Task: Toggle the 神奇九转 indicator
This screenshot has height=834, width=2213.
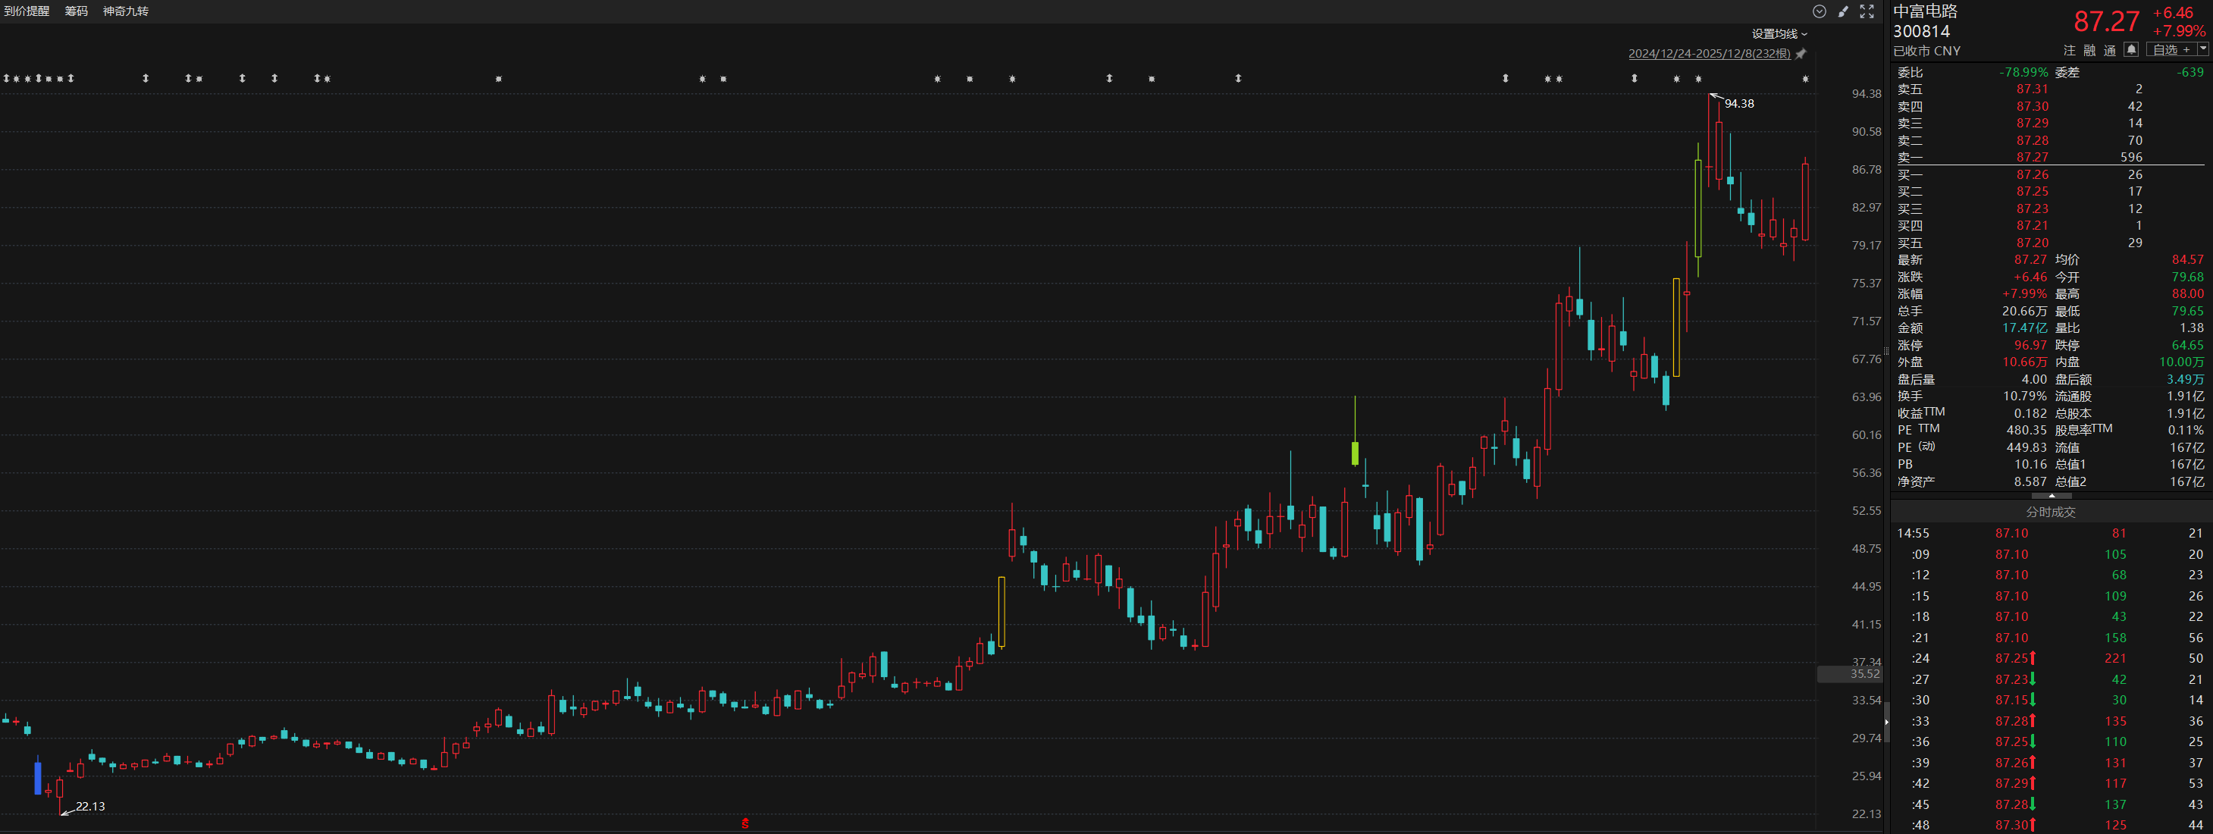Action: (x=125, y=11)
